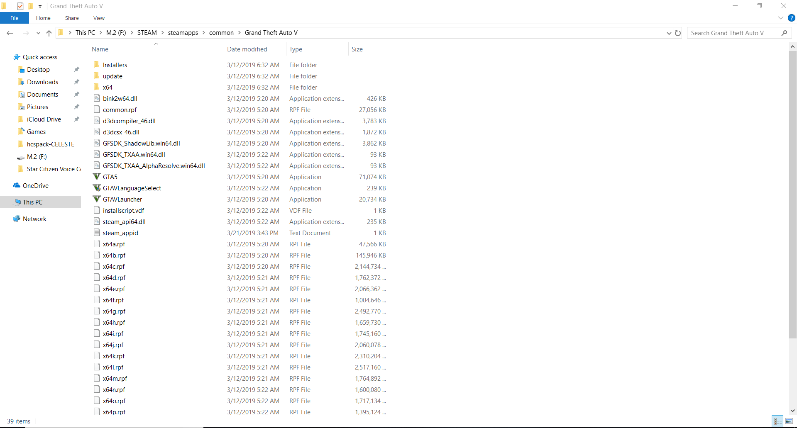797x428 pixels.
Task: Open Pictures in Quick access
Action: click(37, 107)
